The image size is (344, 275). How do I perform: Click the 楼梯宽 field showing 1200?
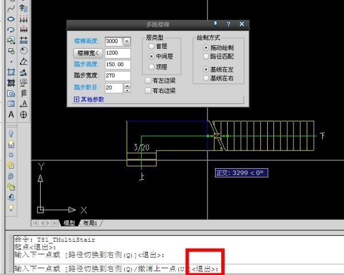(x=118, y=53)
